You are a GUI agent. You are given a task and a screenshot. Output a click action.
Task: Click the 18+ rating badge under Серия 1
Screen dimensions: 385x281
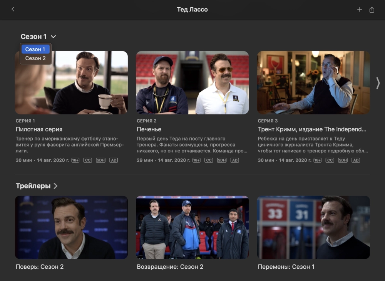click(75, 160)
